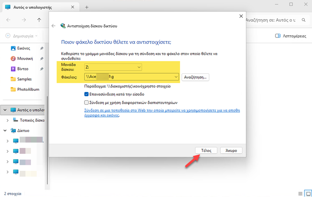Open the drive letter Z: dropdown
The width and height of the screenshot is (312, 197).
(139, 67)
